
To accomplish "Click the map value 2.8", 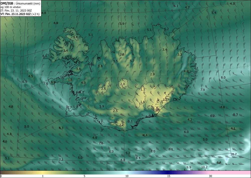I will 122,54.
